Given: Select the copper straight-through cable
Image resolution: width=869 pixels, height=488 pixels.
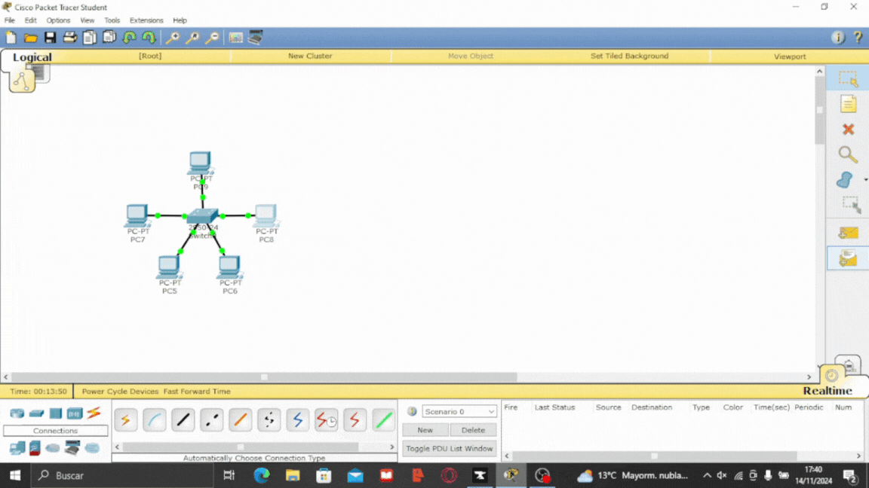Looking at the screenshot, I should [x=183, y=420].
